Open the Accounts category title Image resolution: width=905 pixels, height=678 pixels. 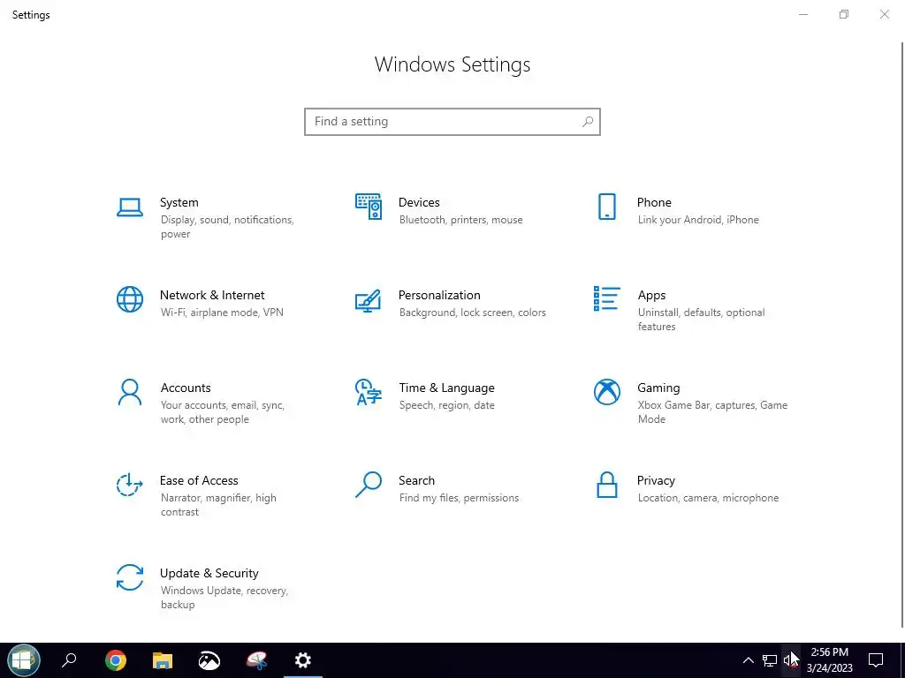coord(186,388)
